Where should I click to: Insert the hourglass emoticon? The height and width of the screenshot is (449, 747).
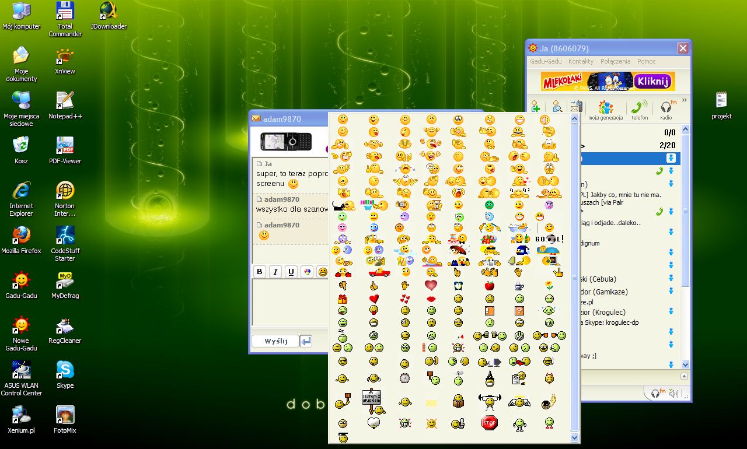(x=434, y=205)
